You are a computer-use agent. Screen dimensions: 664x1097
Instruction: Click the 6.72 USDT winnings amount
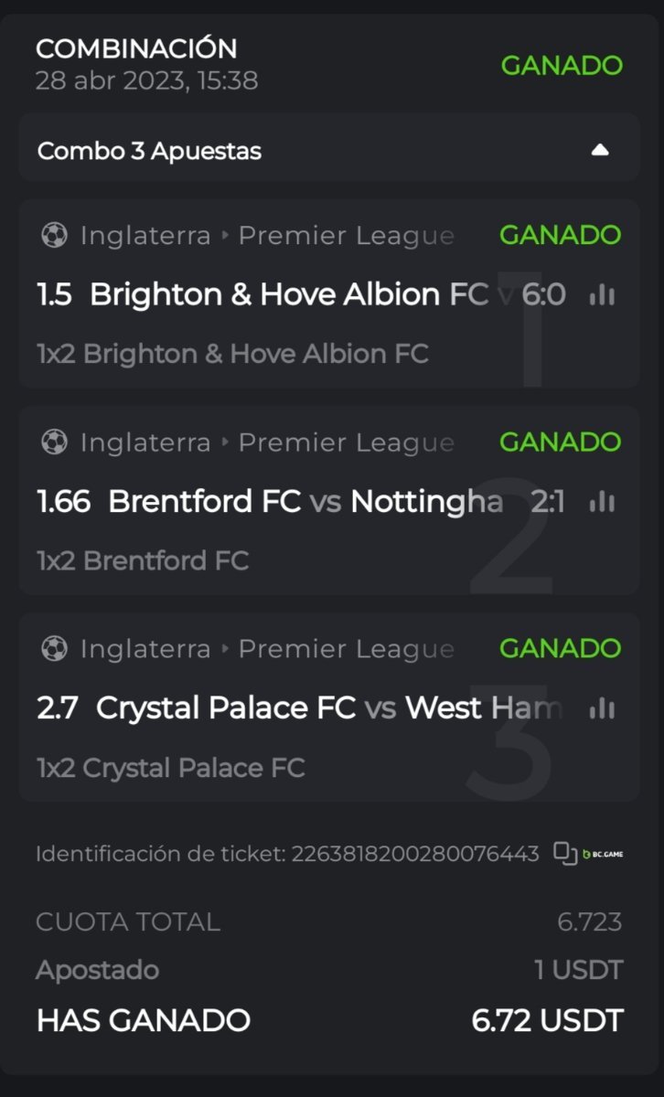click(x=547, y=1020)
